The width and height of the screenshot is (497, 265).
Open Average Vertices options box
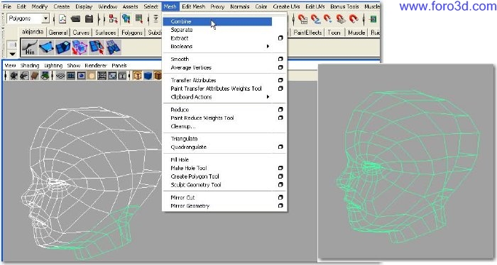(x=280, y=68)
